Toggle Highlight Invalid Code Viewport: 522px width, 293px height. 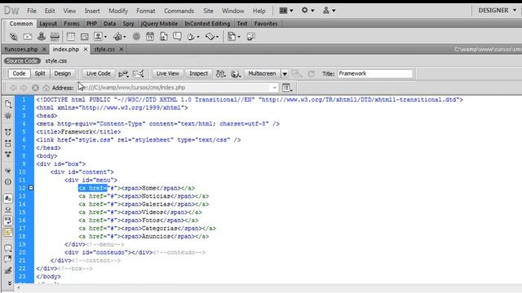(x=8, y=210)
